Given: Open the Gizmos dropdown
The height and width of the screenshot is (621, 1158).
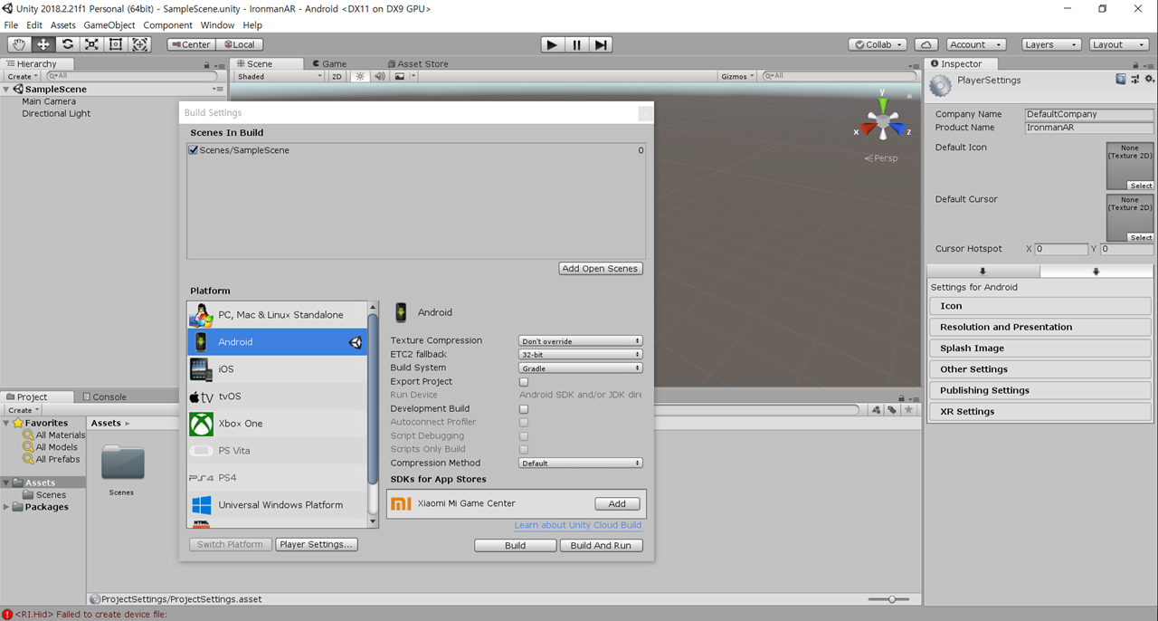Looking at the screenshot, I should pyautogui.click(x=737, y=77).
